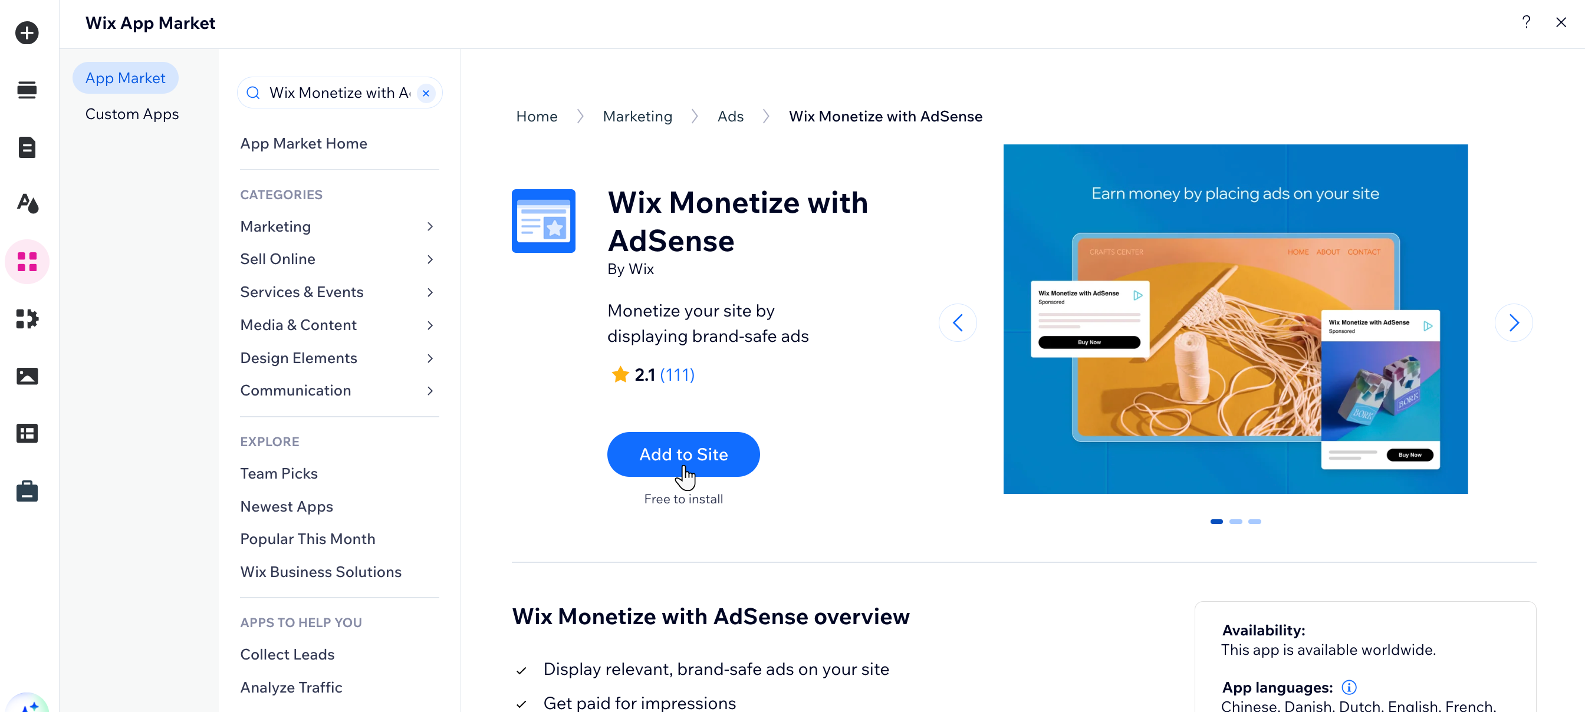This screenshot has width=1585, height=712.
Task: Open the Collect Leads app link
Action: click(x=287, y=654)
